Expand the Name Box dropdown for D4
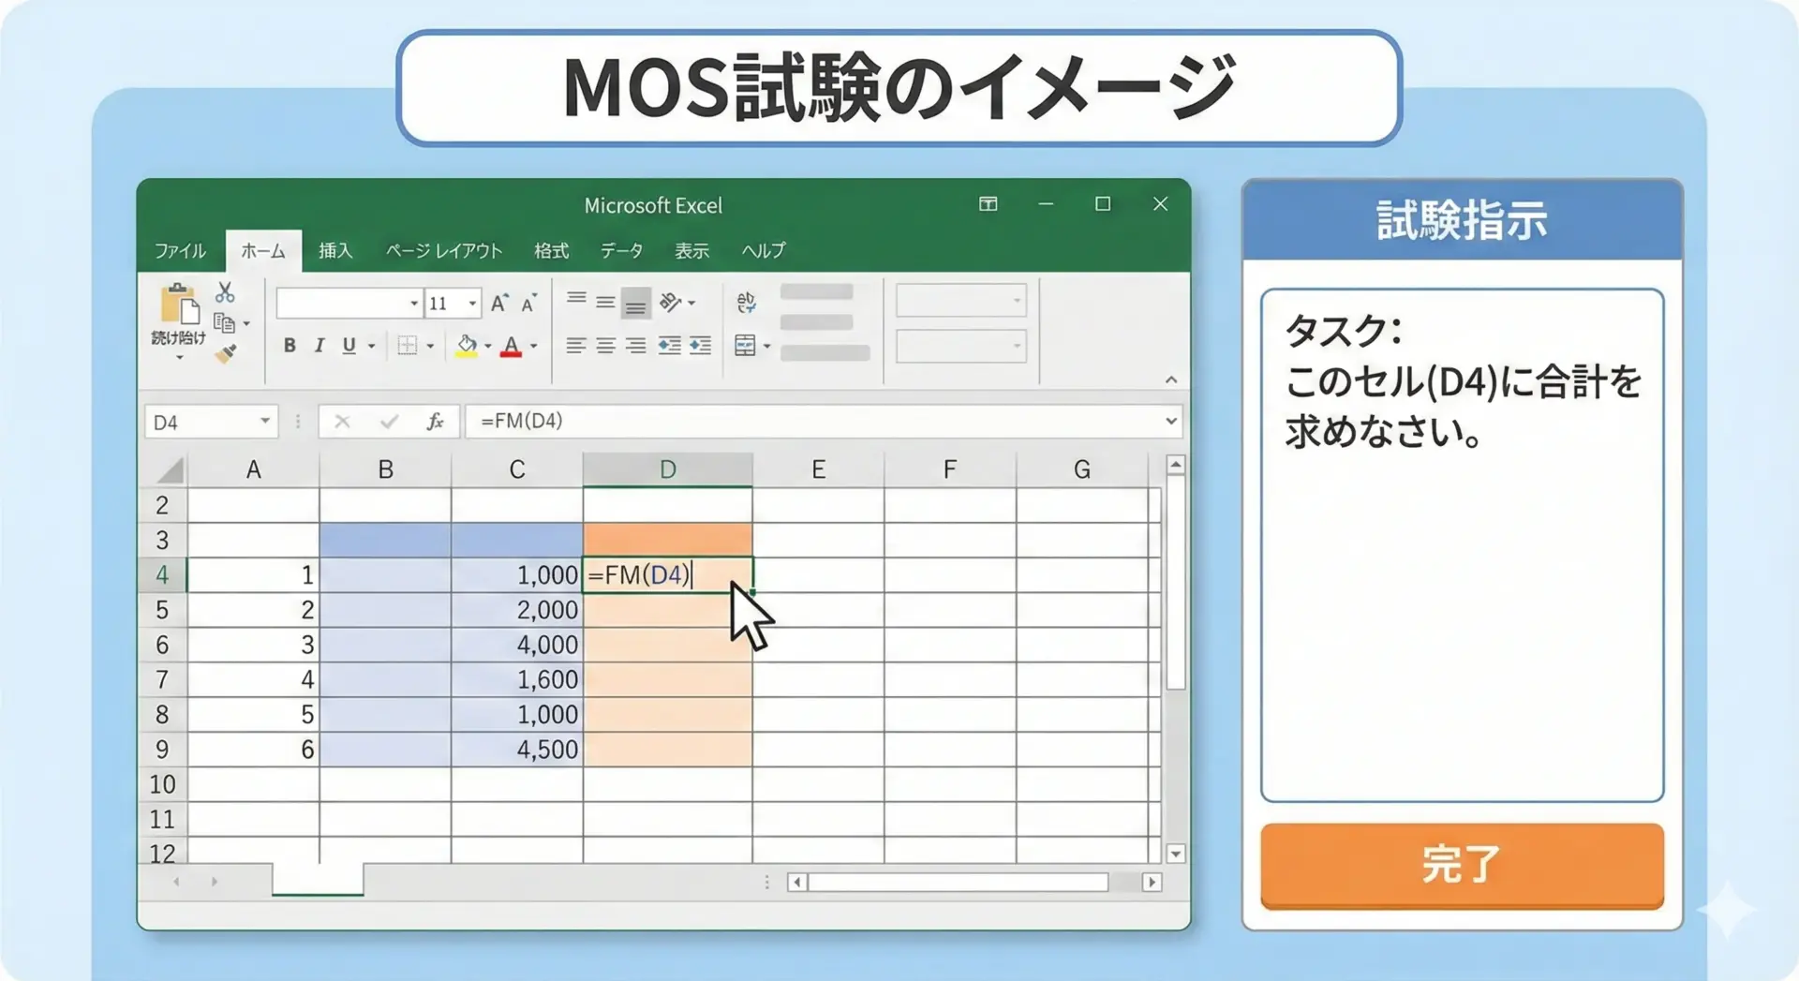The width and height of the screenshot is (1799, 981). pos(265,422)
